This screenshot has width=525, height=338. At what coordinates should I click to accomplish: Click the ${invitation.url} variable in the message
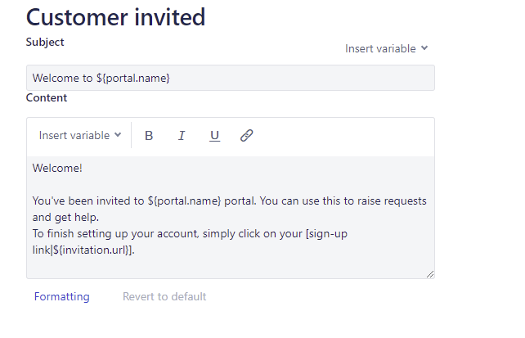91,250
